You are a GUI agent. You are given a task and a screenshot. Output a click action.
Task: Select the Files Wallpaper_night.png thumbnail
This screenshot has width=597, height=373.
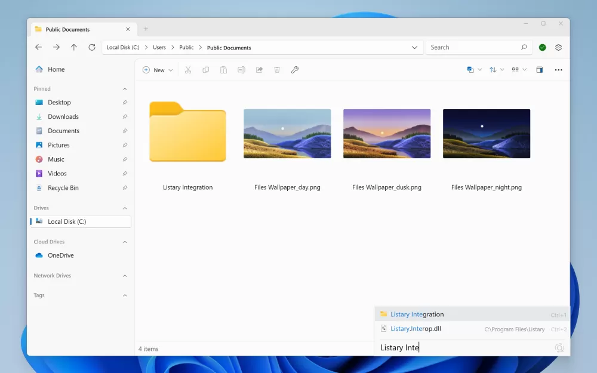coord(487,134)
